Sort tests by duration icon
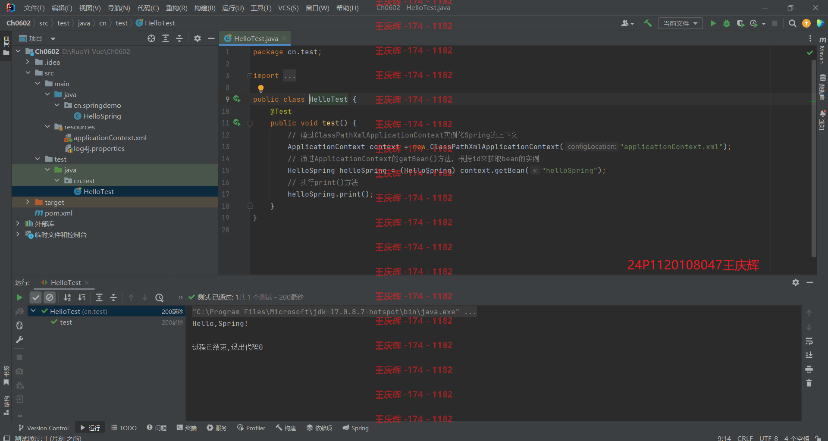This screenshot has height=441, width=828. tap(82, 297)
